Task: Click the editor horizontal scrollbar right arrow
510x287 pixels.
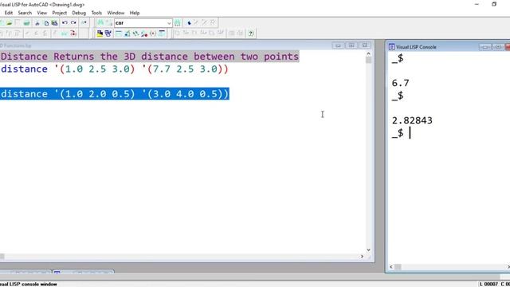Action: pos(362,257)
